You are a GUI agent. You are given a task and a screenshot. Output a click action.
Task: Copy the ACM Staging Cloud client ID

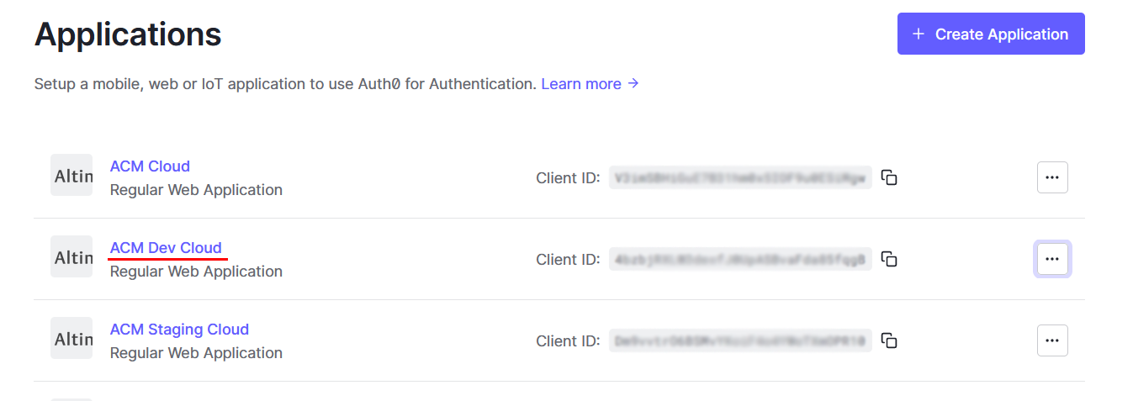tap(889, 340)
